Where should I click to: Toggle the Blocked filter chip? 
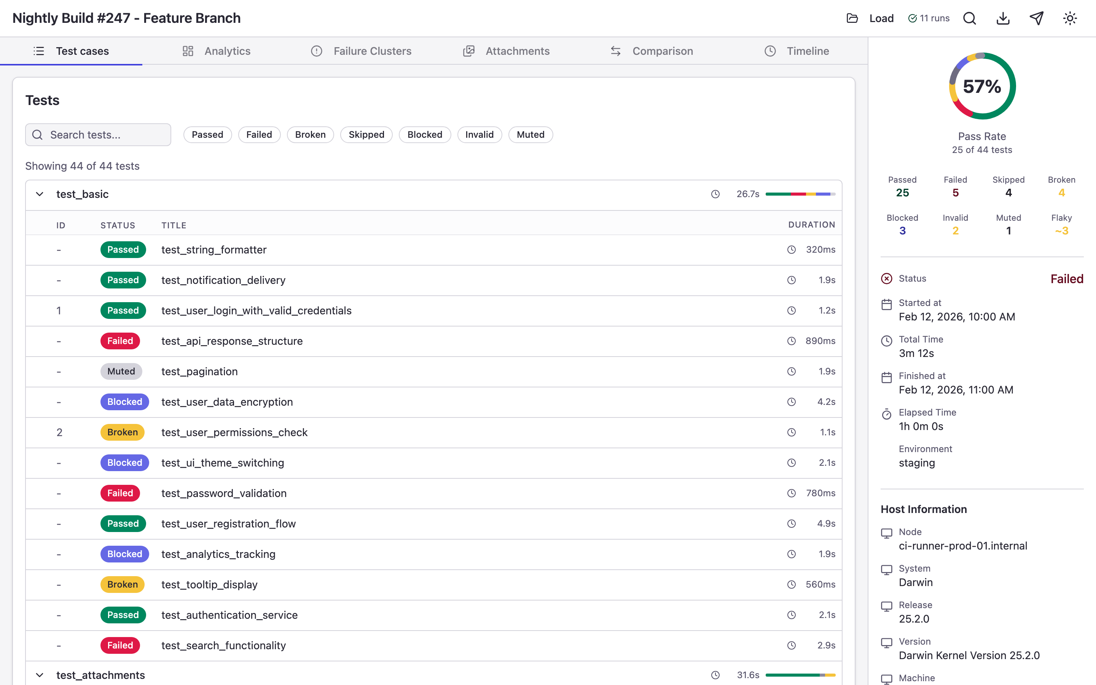pos(424,135)
